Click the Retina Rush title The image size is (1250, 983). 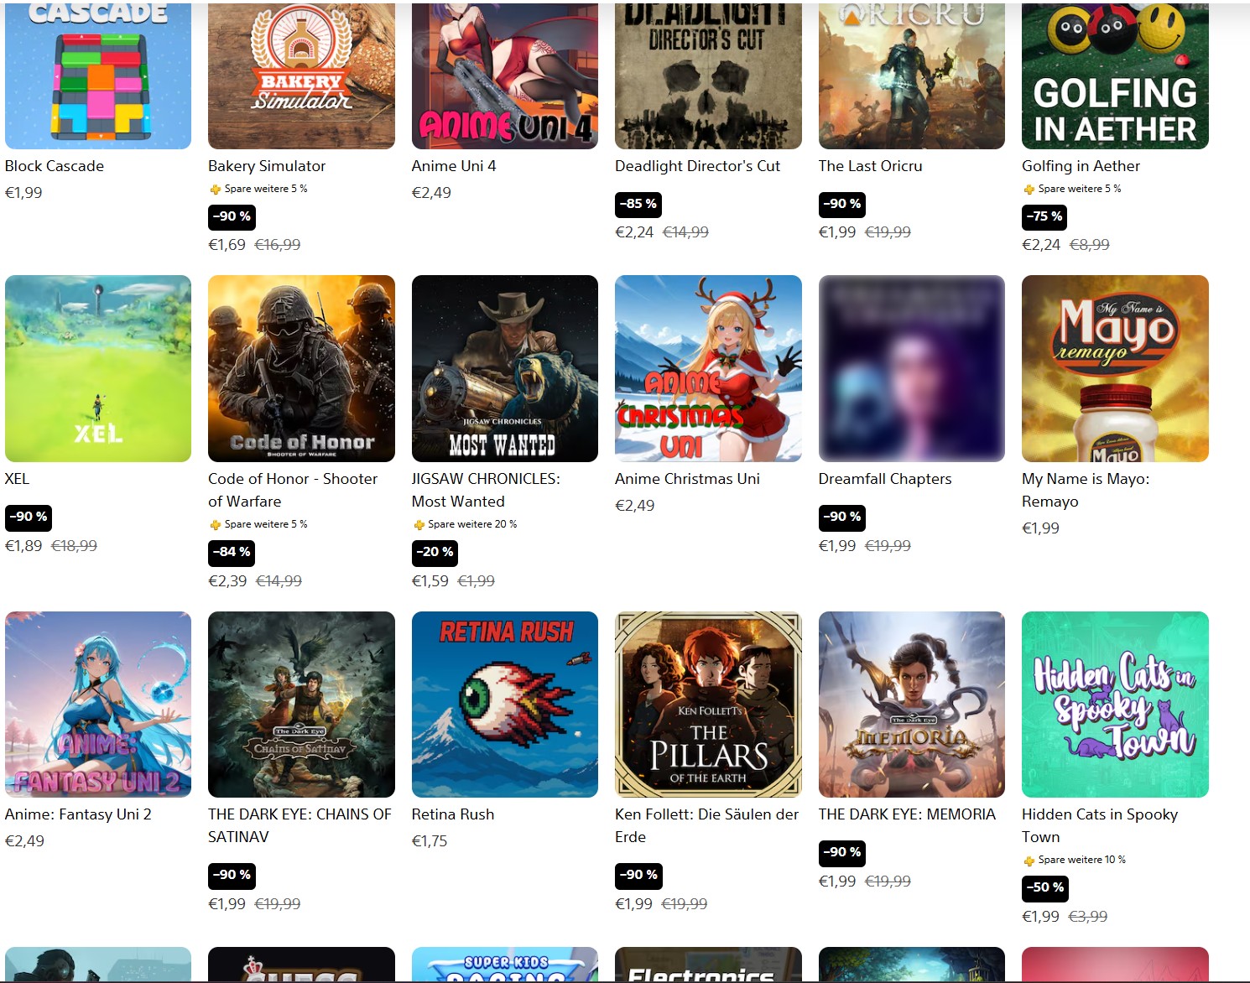[x=453, y=814]
